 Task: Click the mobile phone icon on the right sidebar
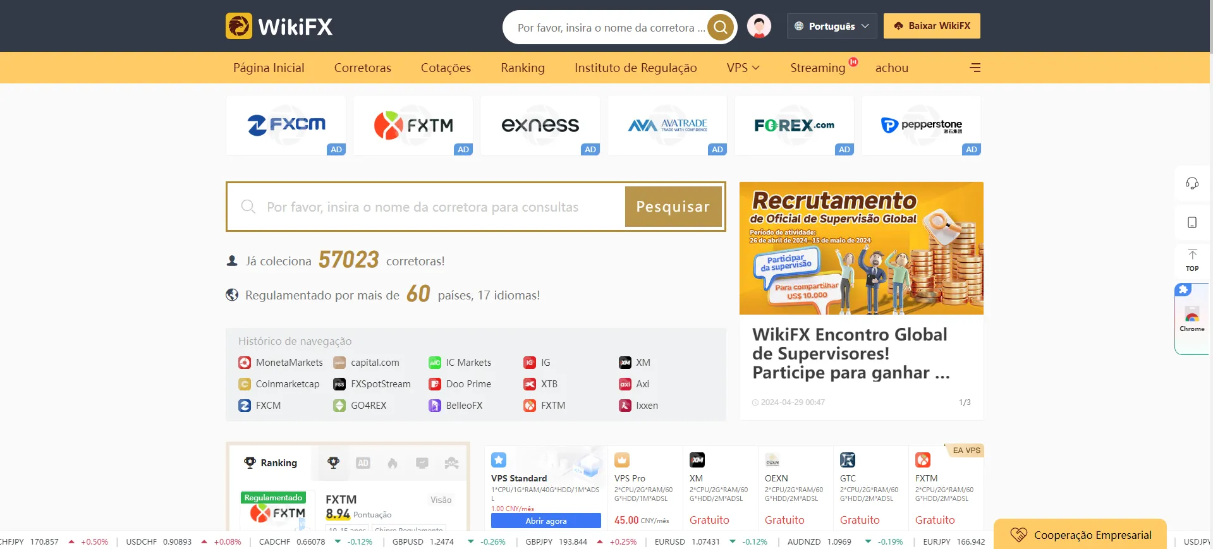tap(1192, 222)
